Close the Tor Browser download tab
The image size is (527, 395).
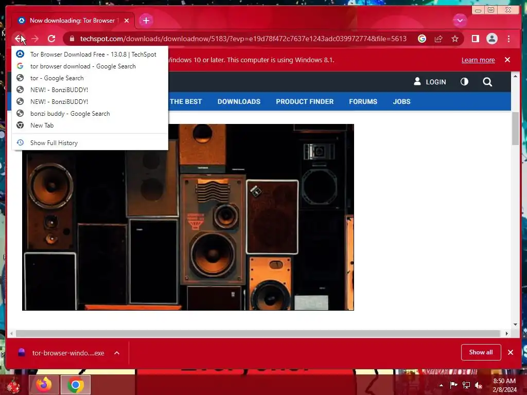pyautogui.click(x=127, y=21)
